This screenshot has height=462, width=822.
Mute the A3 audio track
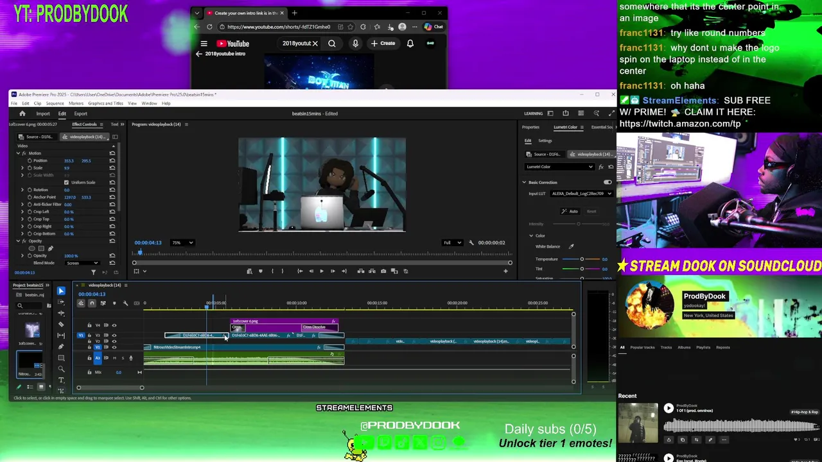(x=114, y=358)
